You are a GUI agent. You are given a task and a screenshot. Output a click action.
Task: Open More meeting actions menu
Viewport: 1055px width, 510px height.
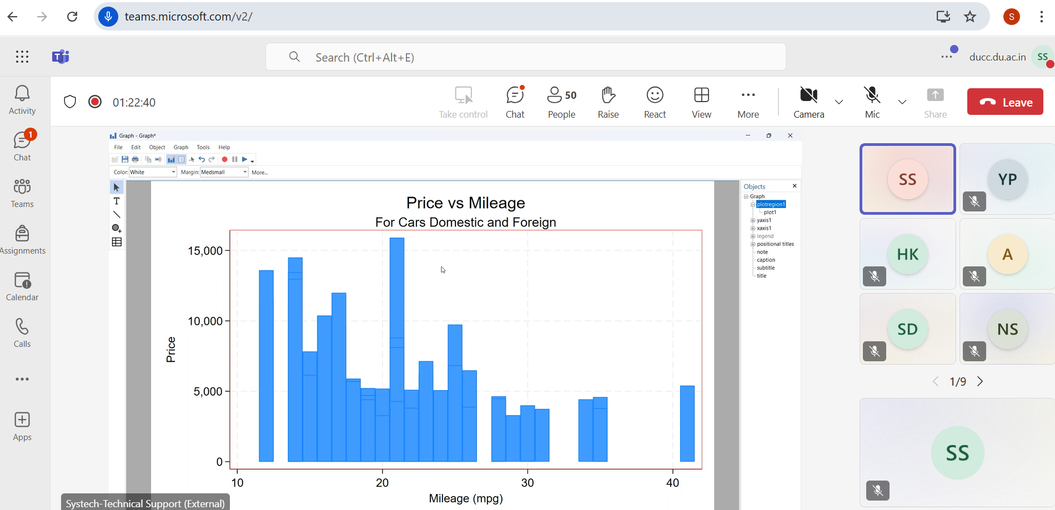click(x=748, y=102)
